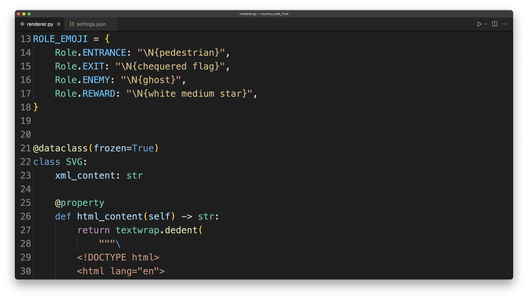Click the Python file icon on renderer.py tab
This screenshot has width=528, height=299.
(22, 24)
